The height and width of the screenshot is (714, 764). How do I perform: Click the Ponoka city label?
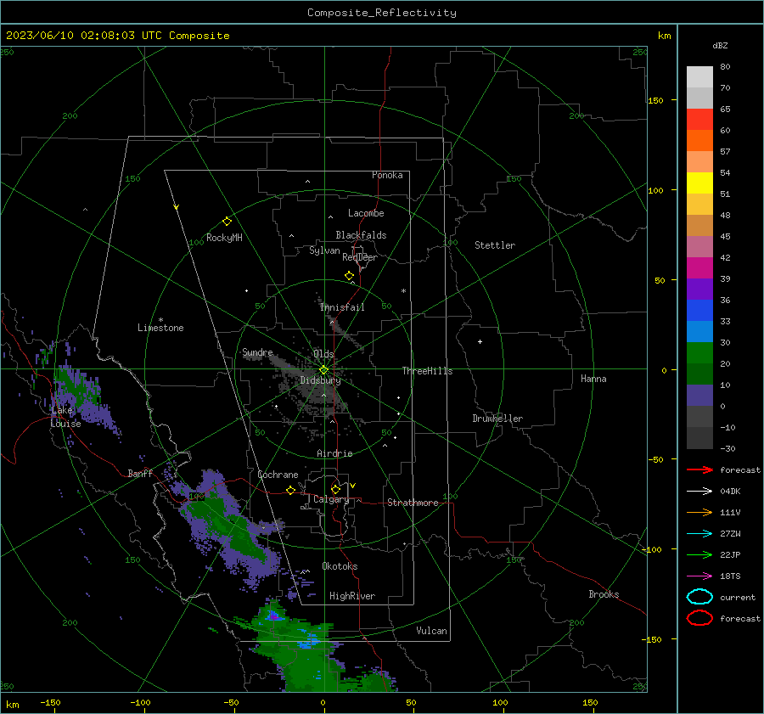coord(387,175)
